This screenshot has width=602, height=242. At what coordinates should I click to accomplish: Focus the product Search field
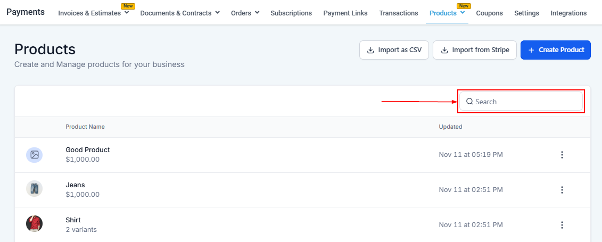tap(524, 102)
